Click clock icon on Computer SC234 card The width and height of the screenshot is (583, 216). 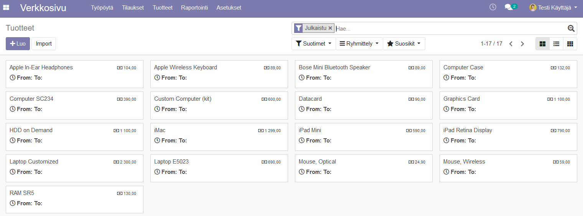(12, 109)
